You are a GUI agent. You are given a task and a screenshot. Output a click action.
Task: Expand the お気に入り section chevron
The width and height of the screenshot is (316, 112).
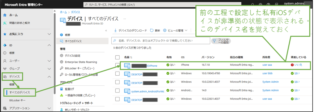point(49,34)
